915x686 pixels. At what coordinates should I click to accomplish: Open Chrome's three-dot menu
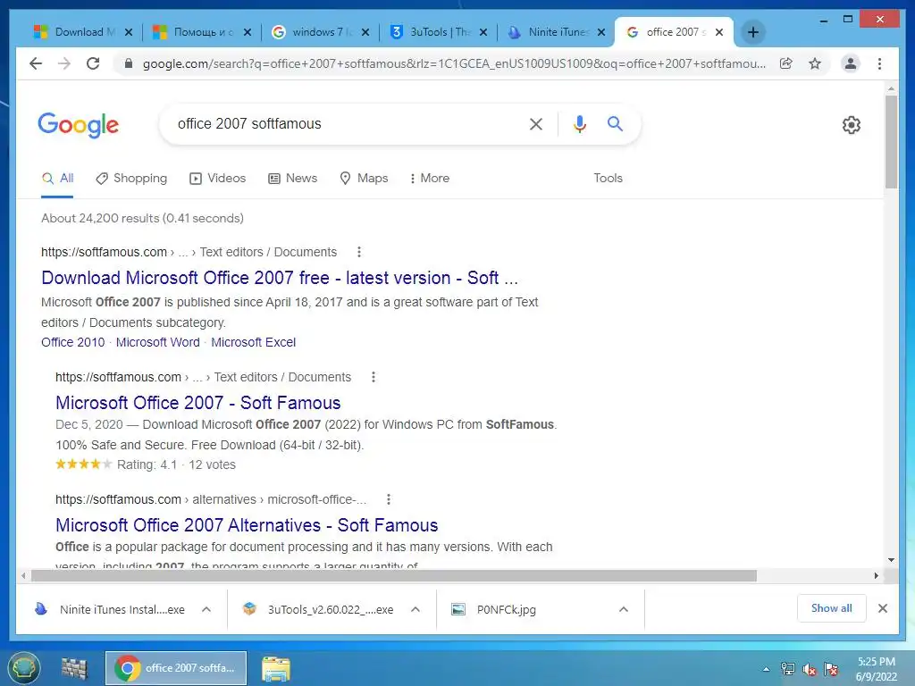(879, 63)
